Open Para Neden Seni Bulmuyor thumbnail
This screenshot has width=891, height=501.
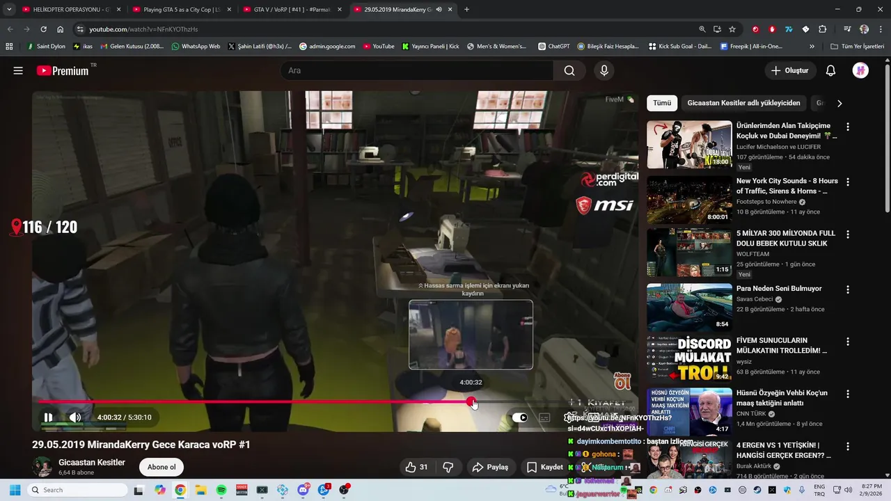689,308
